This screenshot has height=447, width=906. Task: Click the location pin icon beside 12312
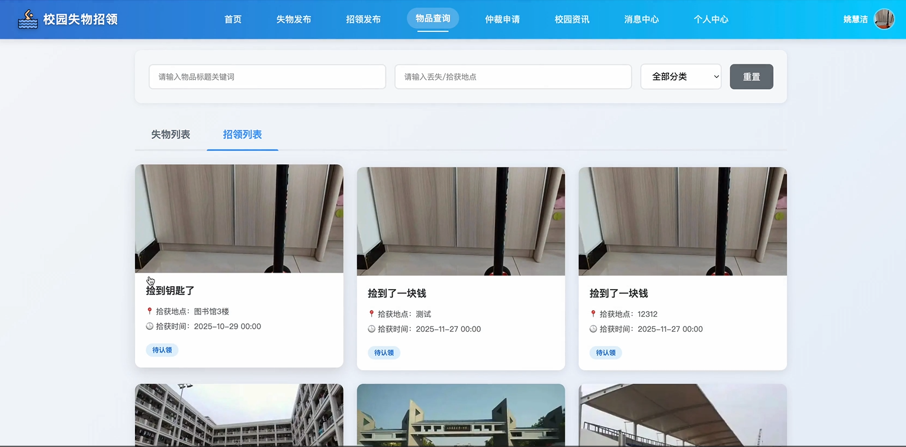pos(593,314)
